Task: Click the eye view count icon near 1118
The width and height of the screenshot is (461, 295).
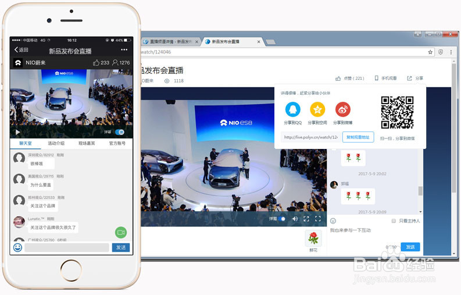Action: tap(167, 81)
